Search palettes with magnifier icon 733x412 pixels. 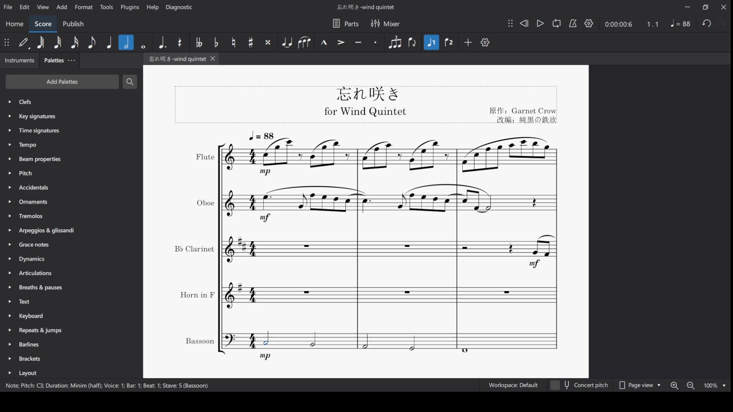point(130,82)
